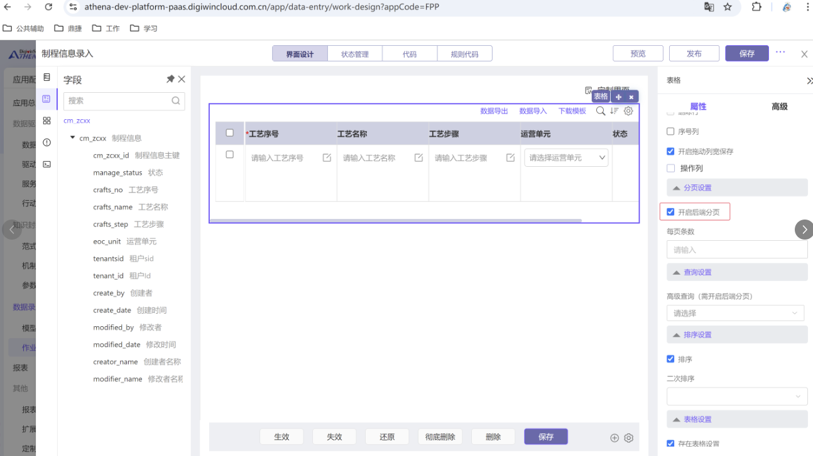Select the 高级 tab
813x456 pixels.
tap(780, 106)
